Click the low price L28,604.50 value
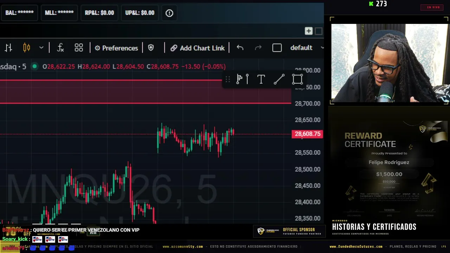This screenshot has height=253, width=450. tap(128, 66)
